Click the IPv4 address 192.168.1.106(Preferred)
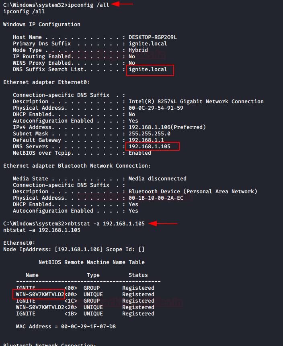Image resolution: width=283 pixels, height=346 pixels. 167,127
